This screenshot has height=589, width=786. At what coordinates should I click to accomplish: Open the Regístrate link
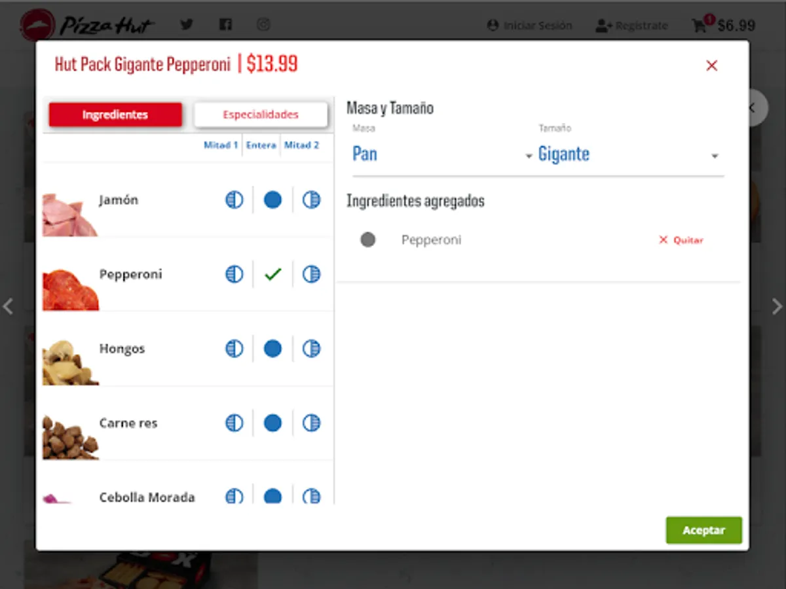[x=632, y=26]
